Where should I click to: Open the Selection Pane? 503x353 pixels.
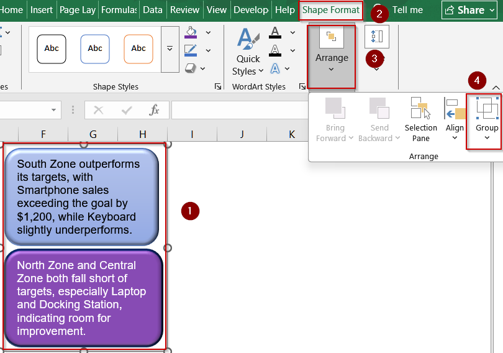pyautogui.click(x=420, y=120)
